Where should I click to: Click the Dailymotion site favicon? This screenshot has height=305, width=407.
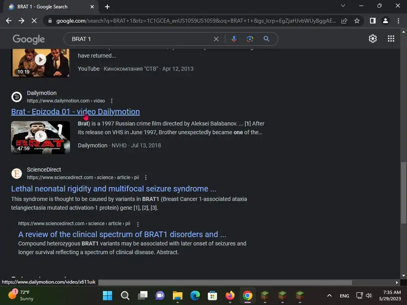(17, 97)
